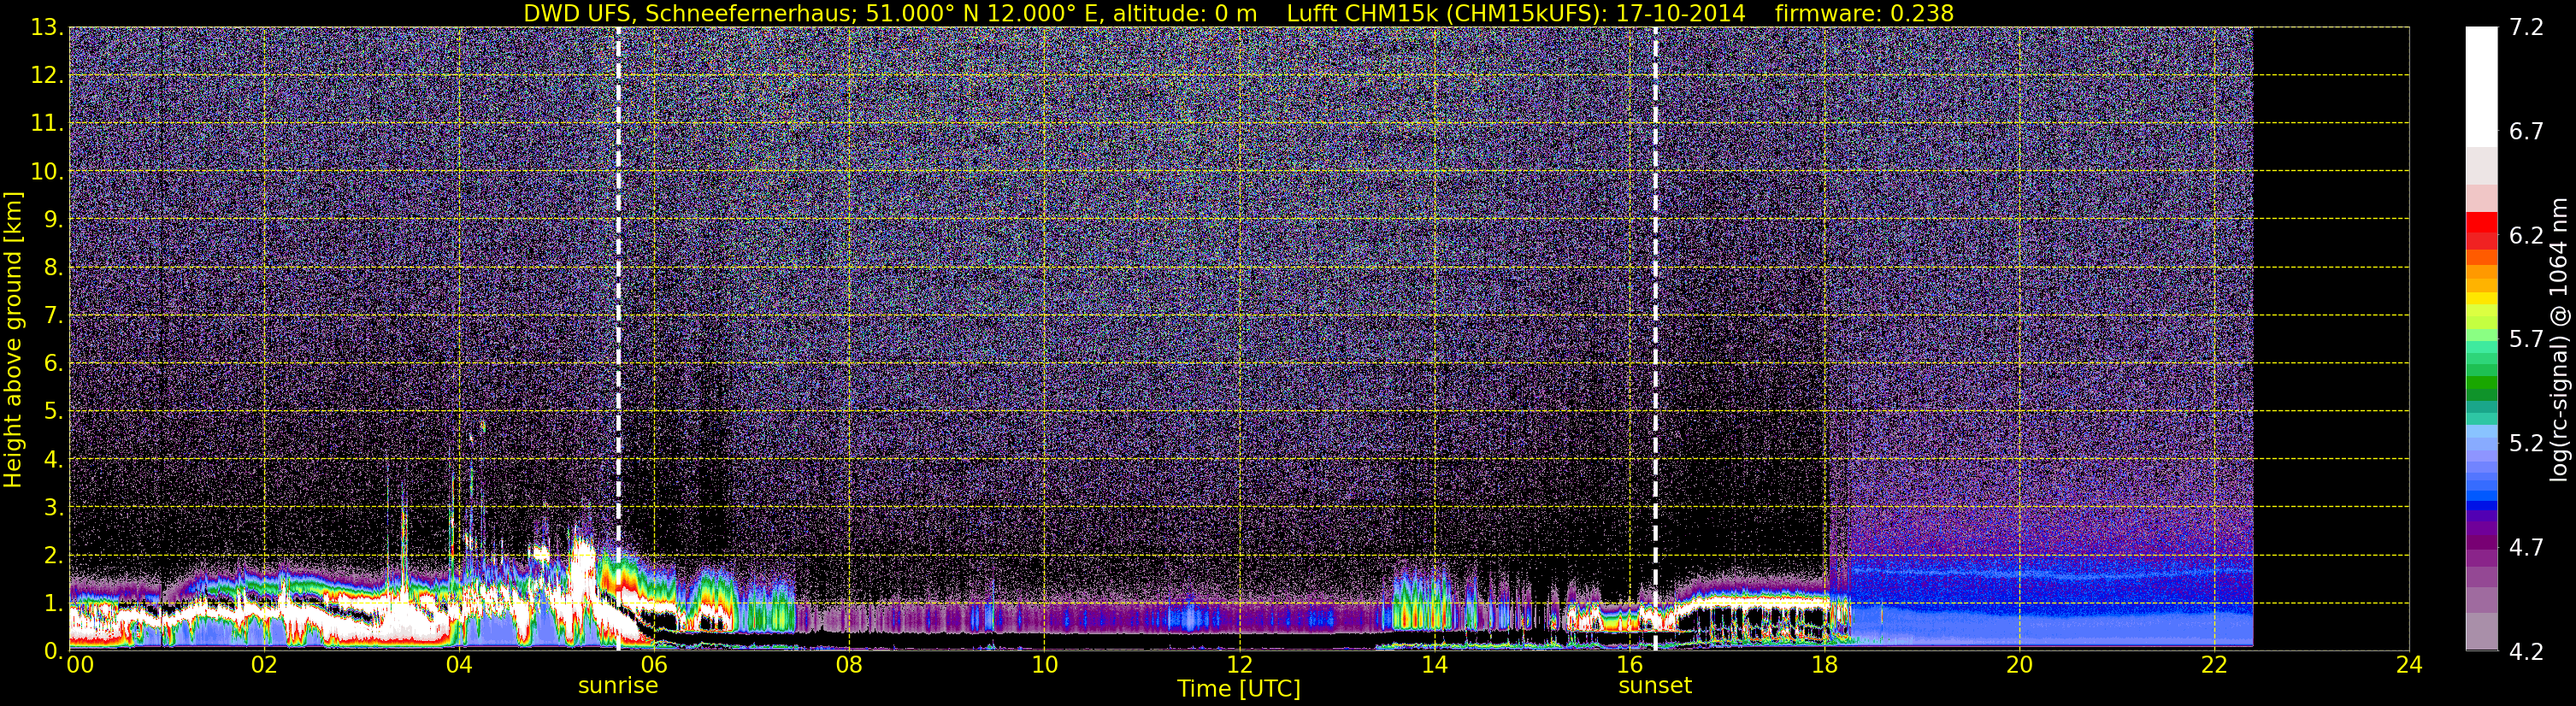Click the 'firmware: 0.238' text
The image size is (2576, 706).
pos(1864,13)
